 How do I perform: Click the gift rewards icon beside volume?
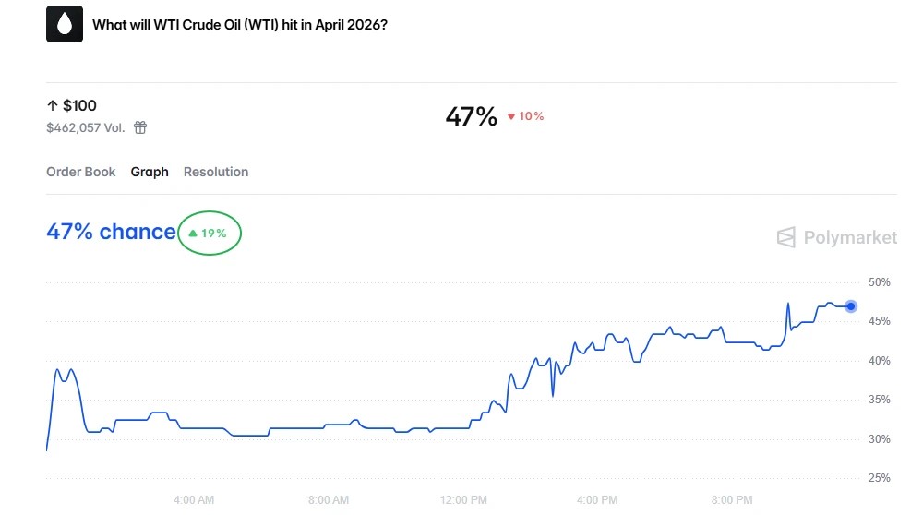[x=140, y=127]
